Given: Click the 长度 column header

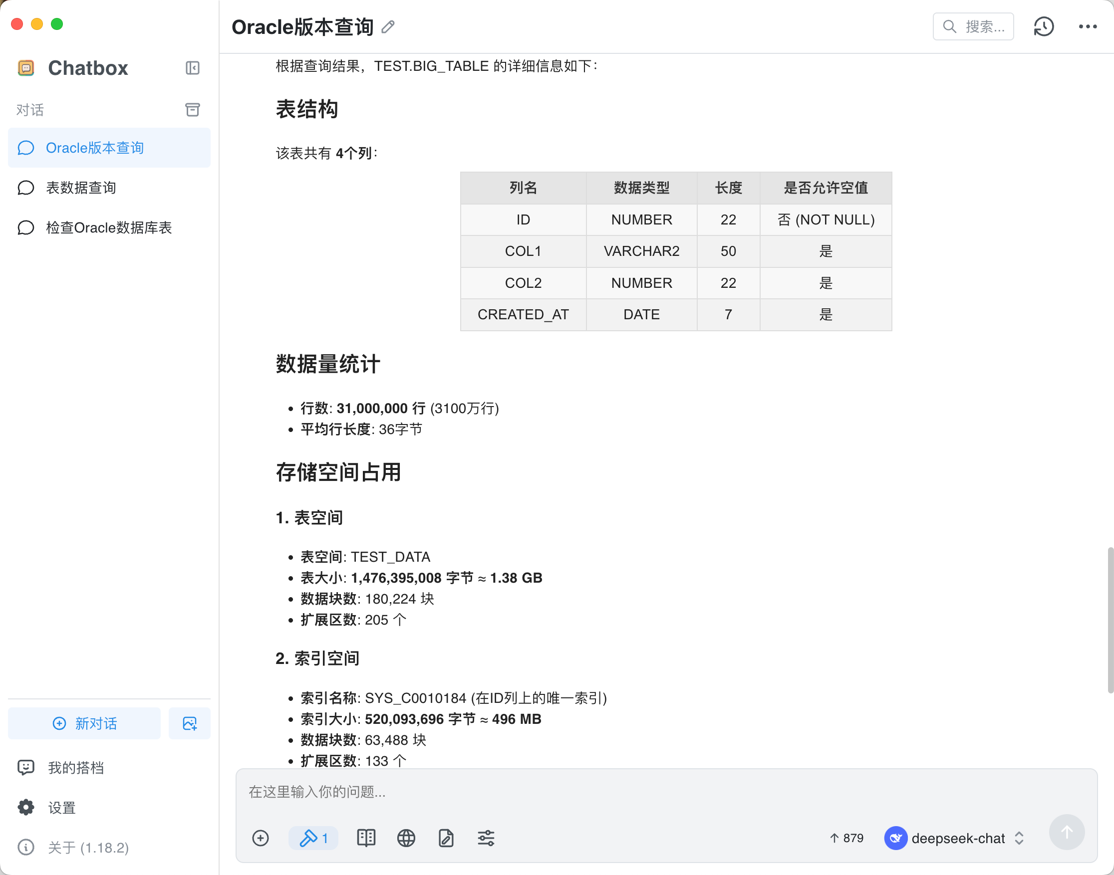Looking at the screenshot, I should coord(728,188).
